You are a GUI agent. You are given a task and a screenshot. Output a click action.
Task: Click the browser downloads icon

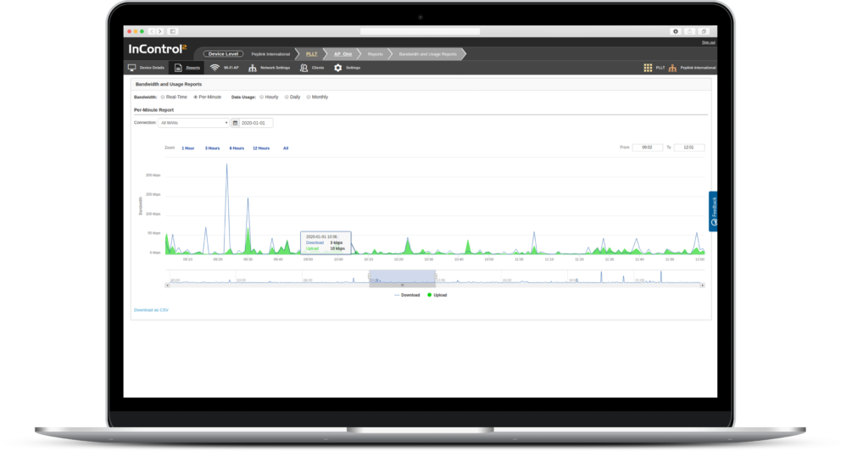pyautogui.click(x=676, y=31)
